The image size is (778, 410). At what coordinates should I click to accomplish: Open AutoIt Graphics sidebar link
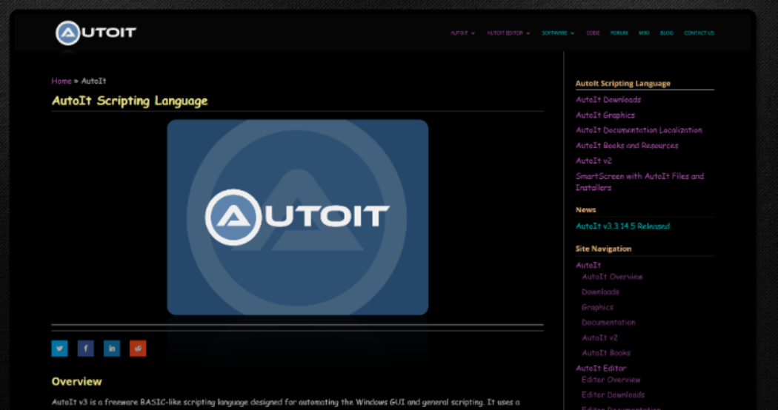pyautogui.click(x=605, y=115)
